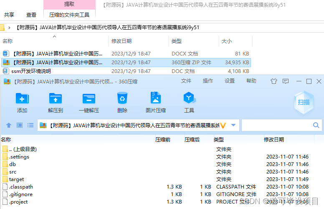Click the .project file icon
This screenshot has height=209, width=324.
pyautogui.click(x=5, y=201)
